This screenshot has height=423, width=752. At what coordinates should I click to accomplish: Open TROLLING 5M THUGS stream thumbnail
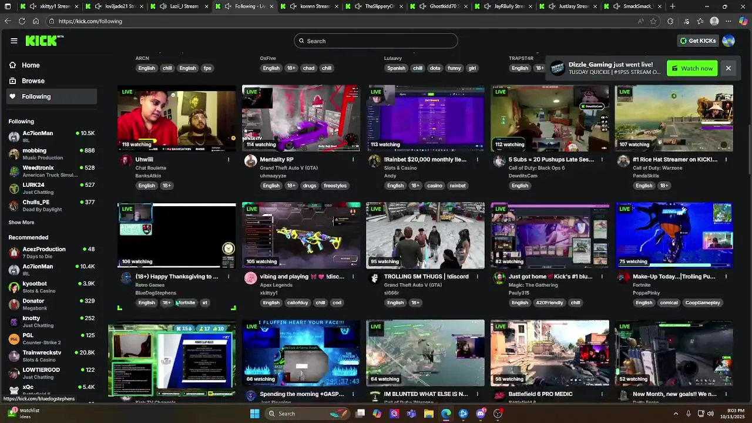tap(425, 236)
